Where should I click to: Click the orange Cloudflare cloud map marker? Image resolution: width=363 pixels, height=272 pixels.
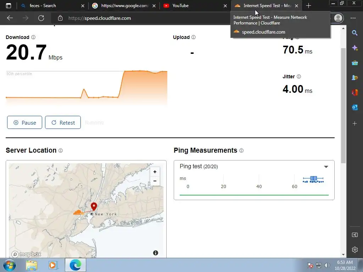[x=78, y=212]
